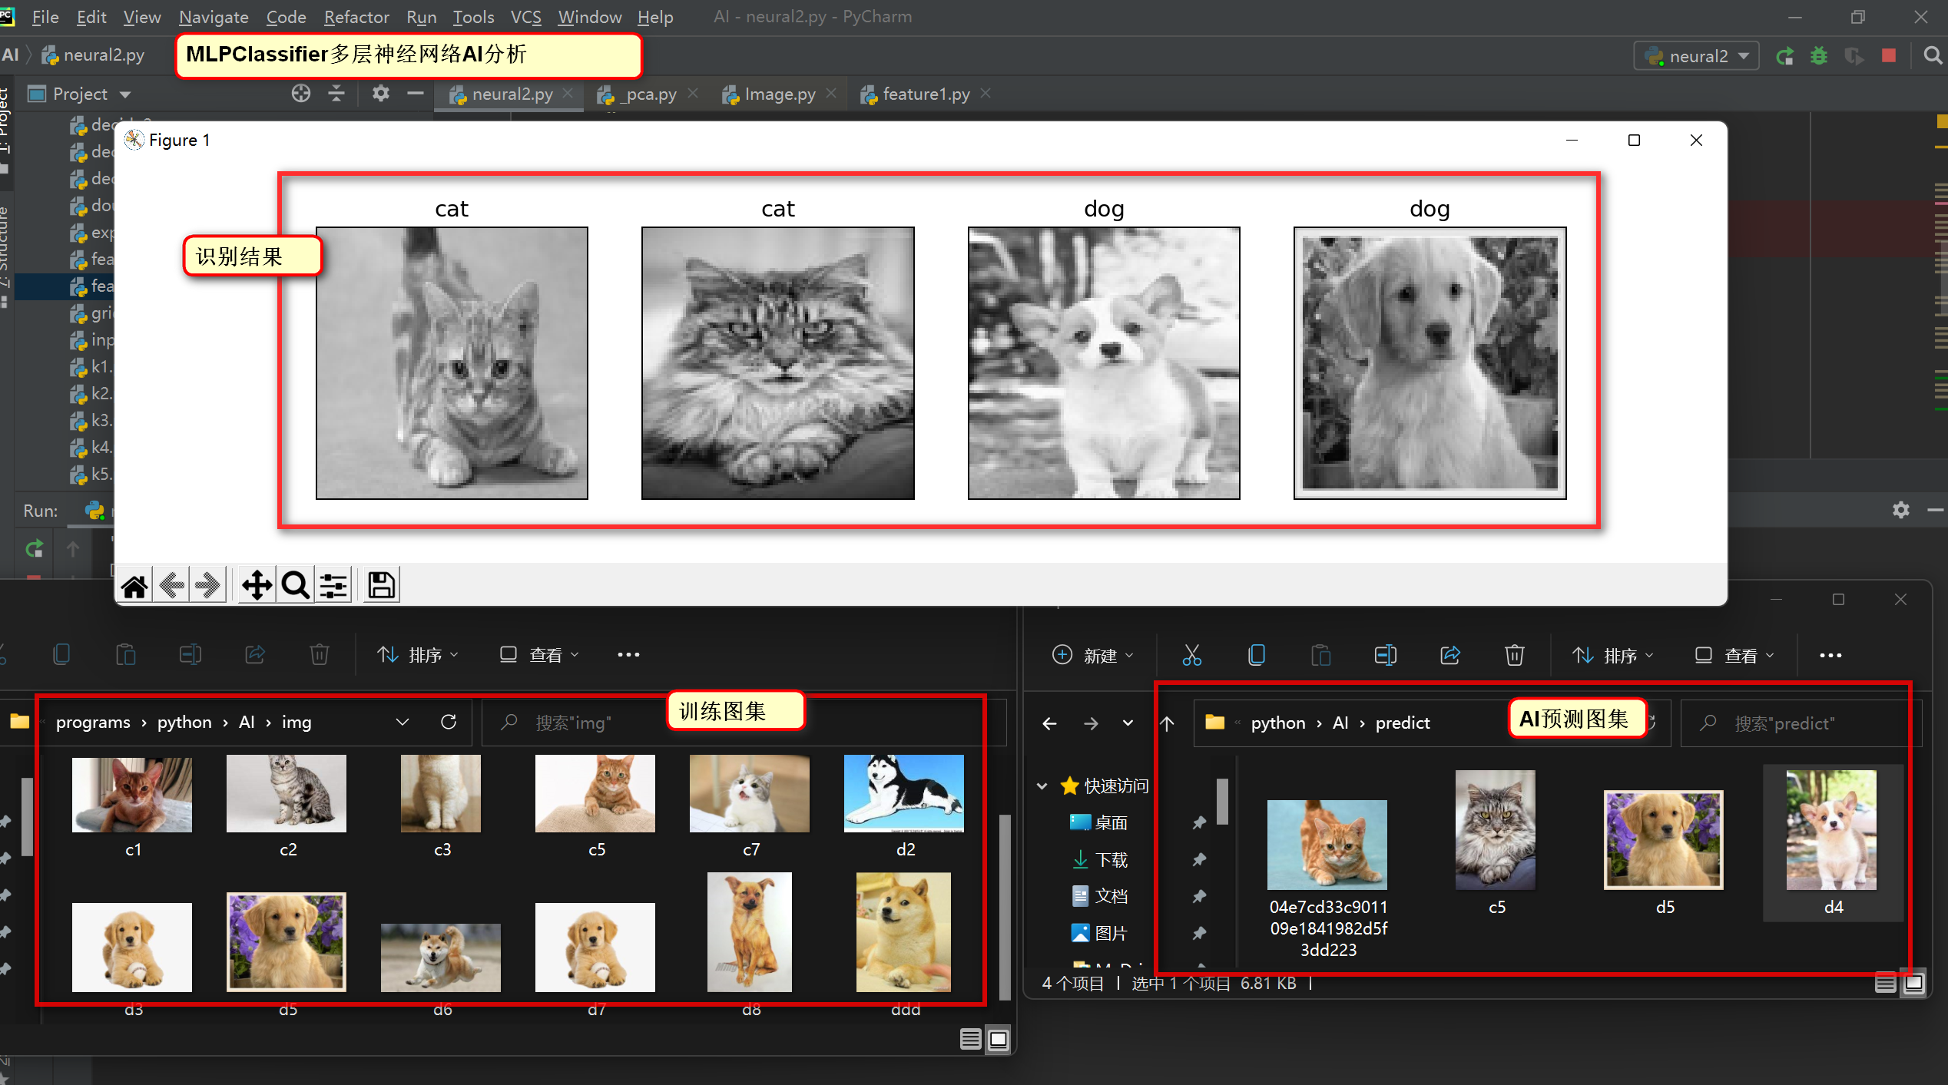Collapse the 快速访问 quick access tree

pos(1042,786)
